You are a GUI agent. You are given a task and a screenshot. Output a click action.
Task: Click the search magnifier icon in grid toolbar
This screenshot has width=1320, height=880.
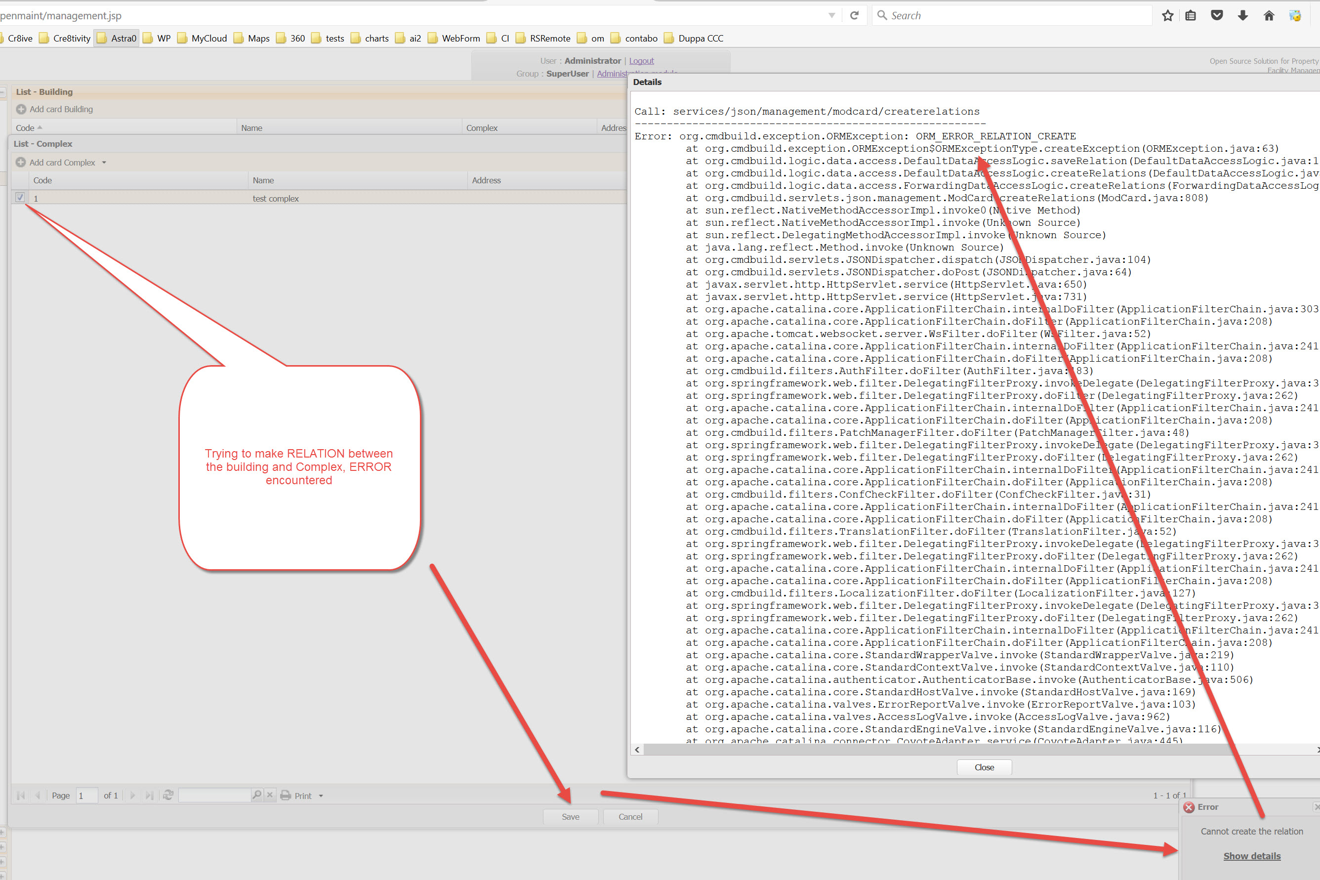coord(257,795)
